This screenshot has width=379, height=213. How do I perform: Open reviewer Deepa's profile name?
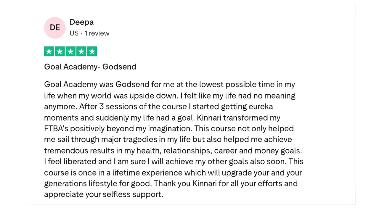(81, 22)
